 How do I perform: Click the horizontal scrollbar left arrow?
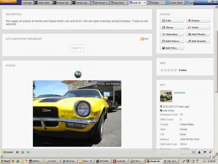coord(1,157)
